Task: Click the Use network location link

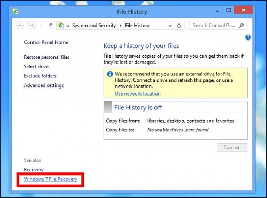Action: (138, 93)
